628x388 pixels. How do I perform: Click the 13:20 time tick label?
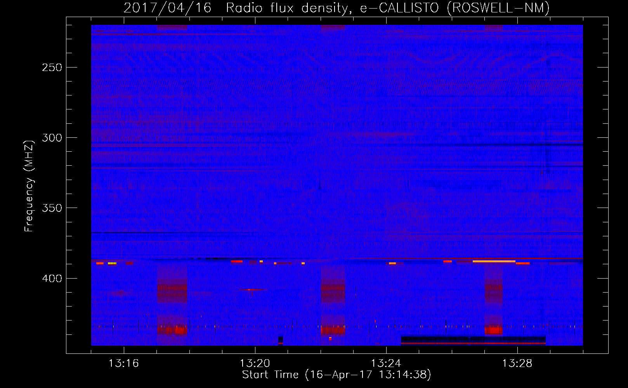coord(255,364)
